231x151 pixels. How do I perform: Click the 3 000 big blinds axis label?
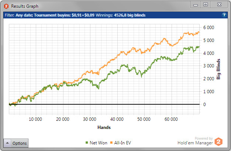click(x=208, y=66)
